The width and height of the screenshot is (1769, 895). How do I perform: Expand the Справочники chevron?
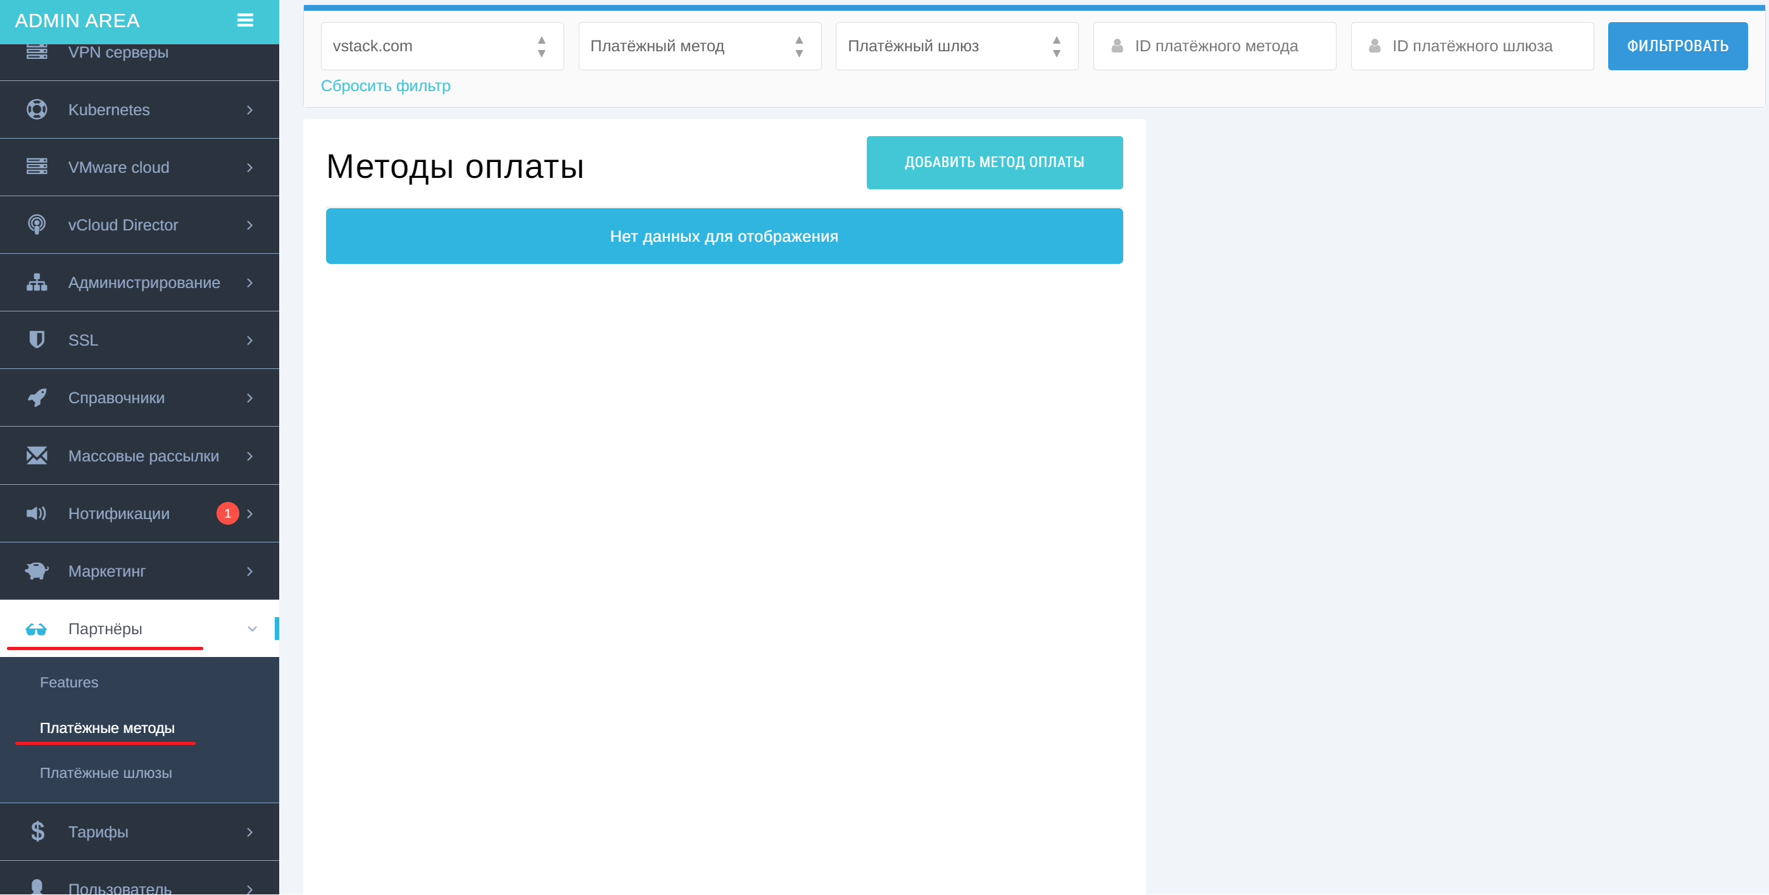click(250, 398)
